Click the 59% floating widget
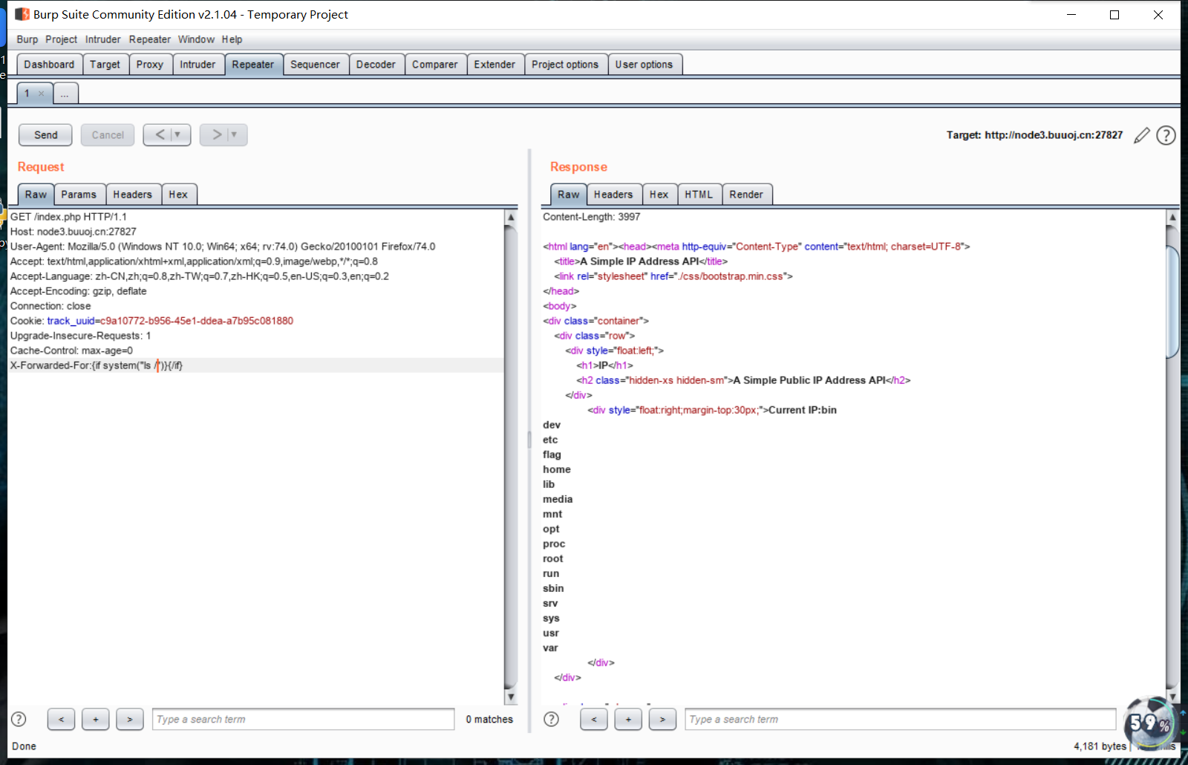Image resolution: width=1188 pixels, height=765 pixels. click(1149, 722)
